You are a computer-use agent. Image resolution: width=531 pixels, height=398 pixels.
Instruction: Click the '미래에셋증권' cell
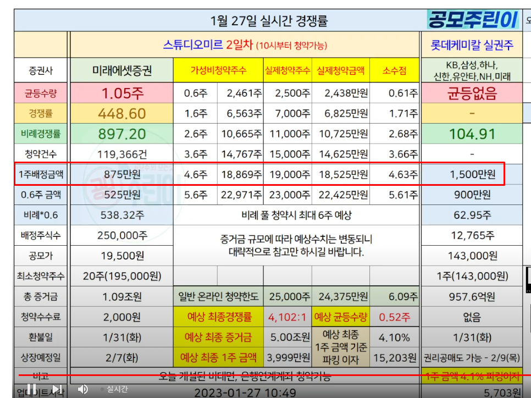click(122, 70)
